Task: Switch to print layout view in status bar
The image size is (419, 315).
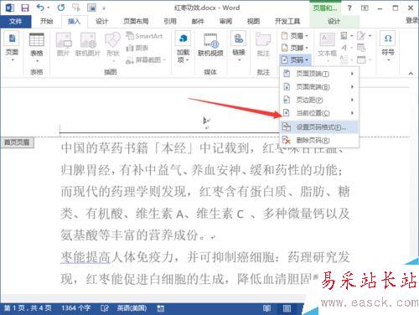Action: coord(287,308)
